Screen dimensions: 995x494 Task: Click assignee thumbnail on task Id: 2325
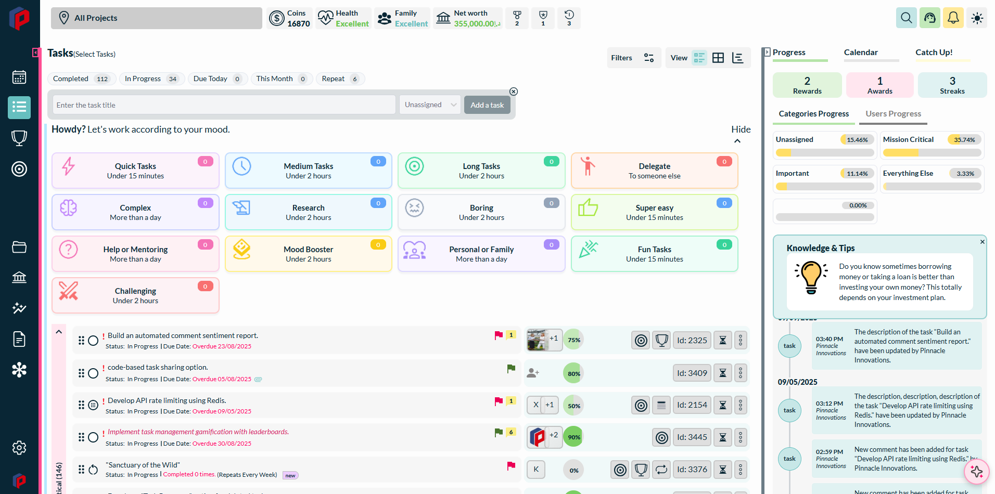tap(538, 340)
